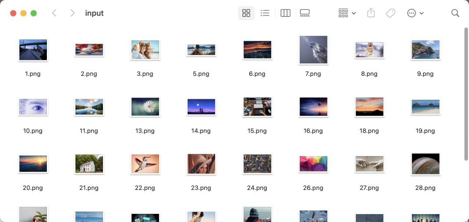
Task: Click the vertical scrollbar thumb
Action: click(x=466, y=94)
